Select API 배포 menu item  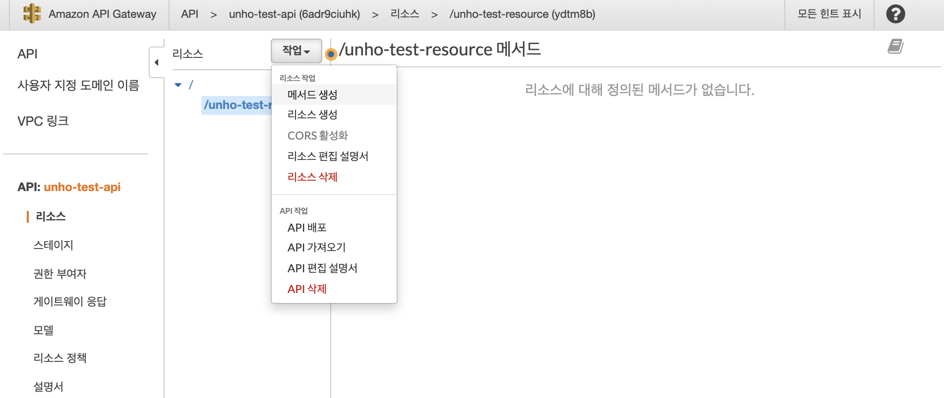pos(334,228)
